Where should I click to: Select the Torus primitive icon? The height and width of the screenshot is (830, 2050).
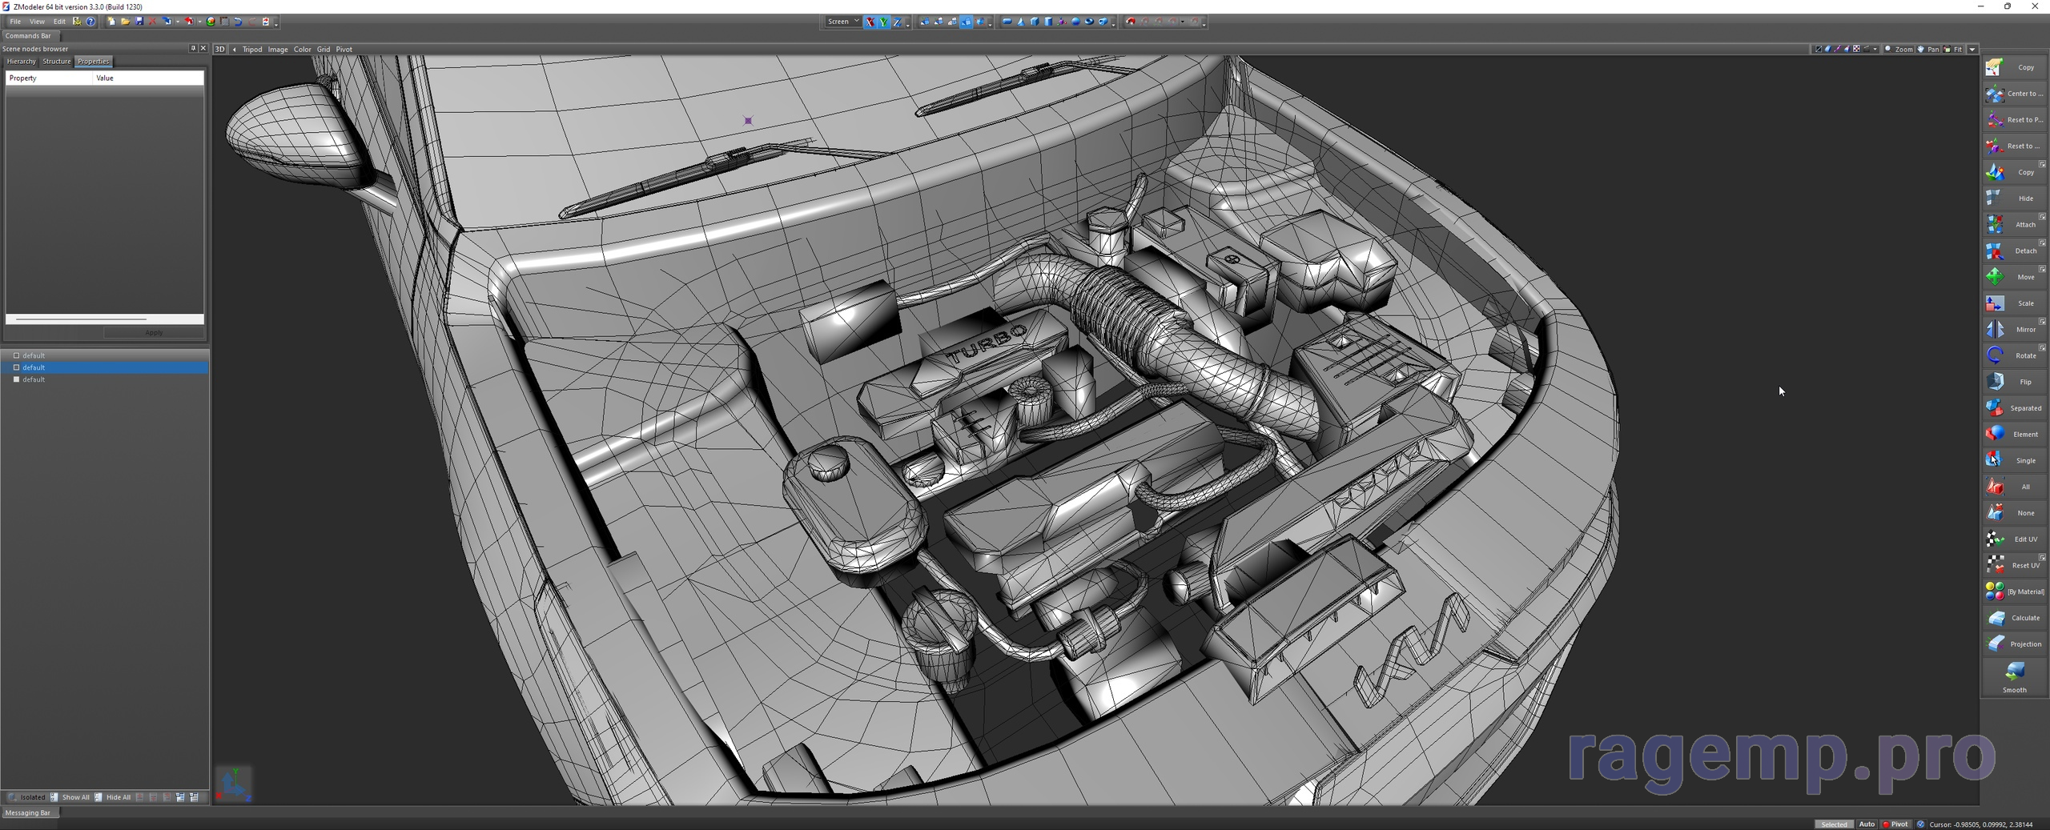click(x=1089, y=22)
